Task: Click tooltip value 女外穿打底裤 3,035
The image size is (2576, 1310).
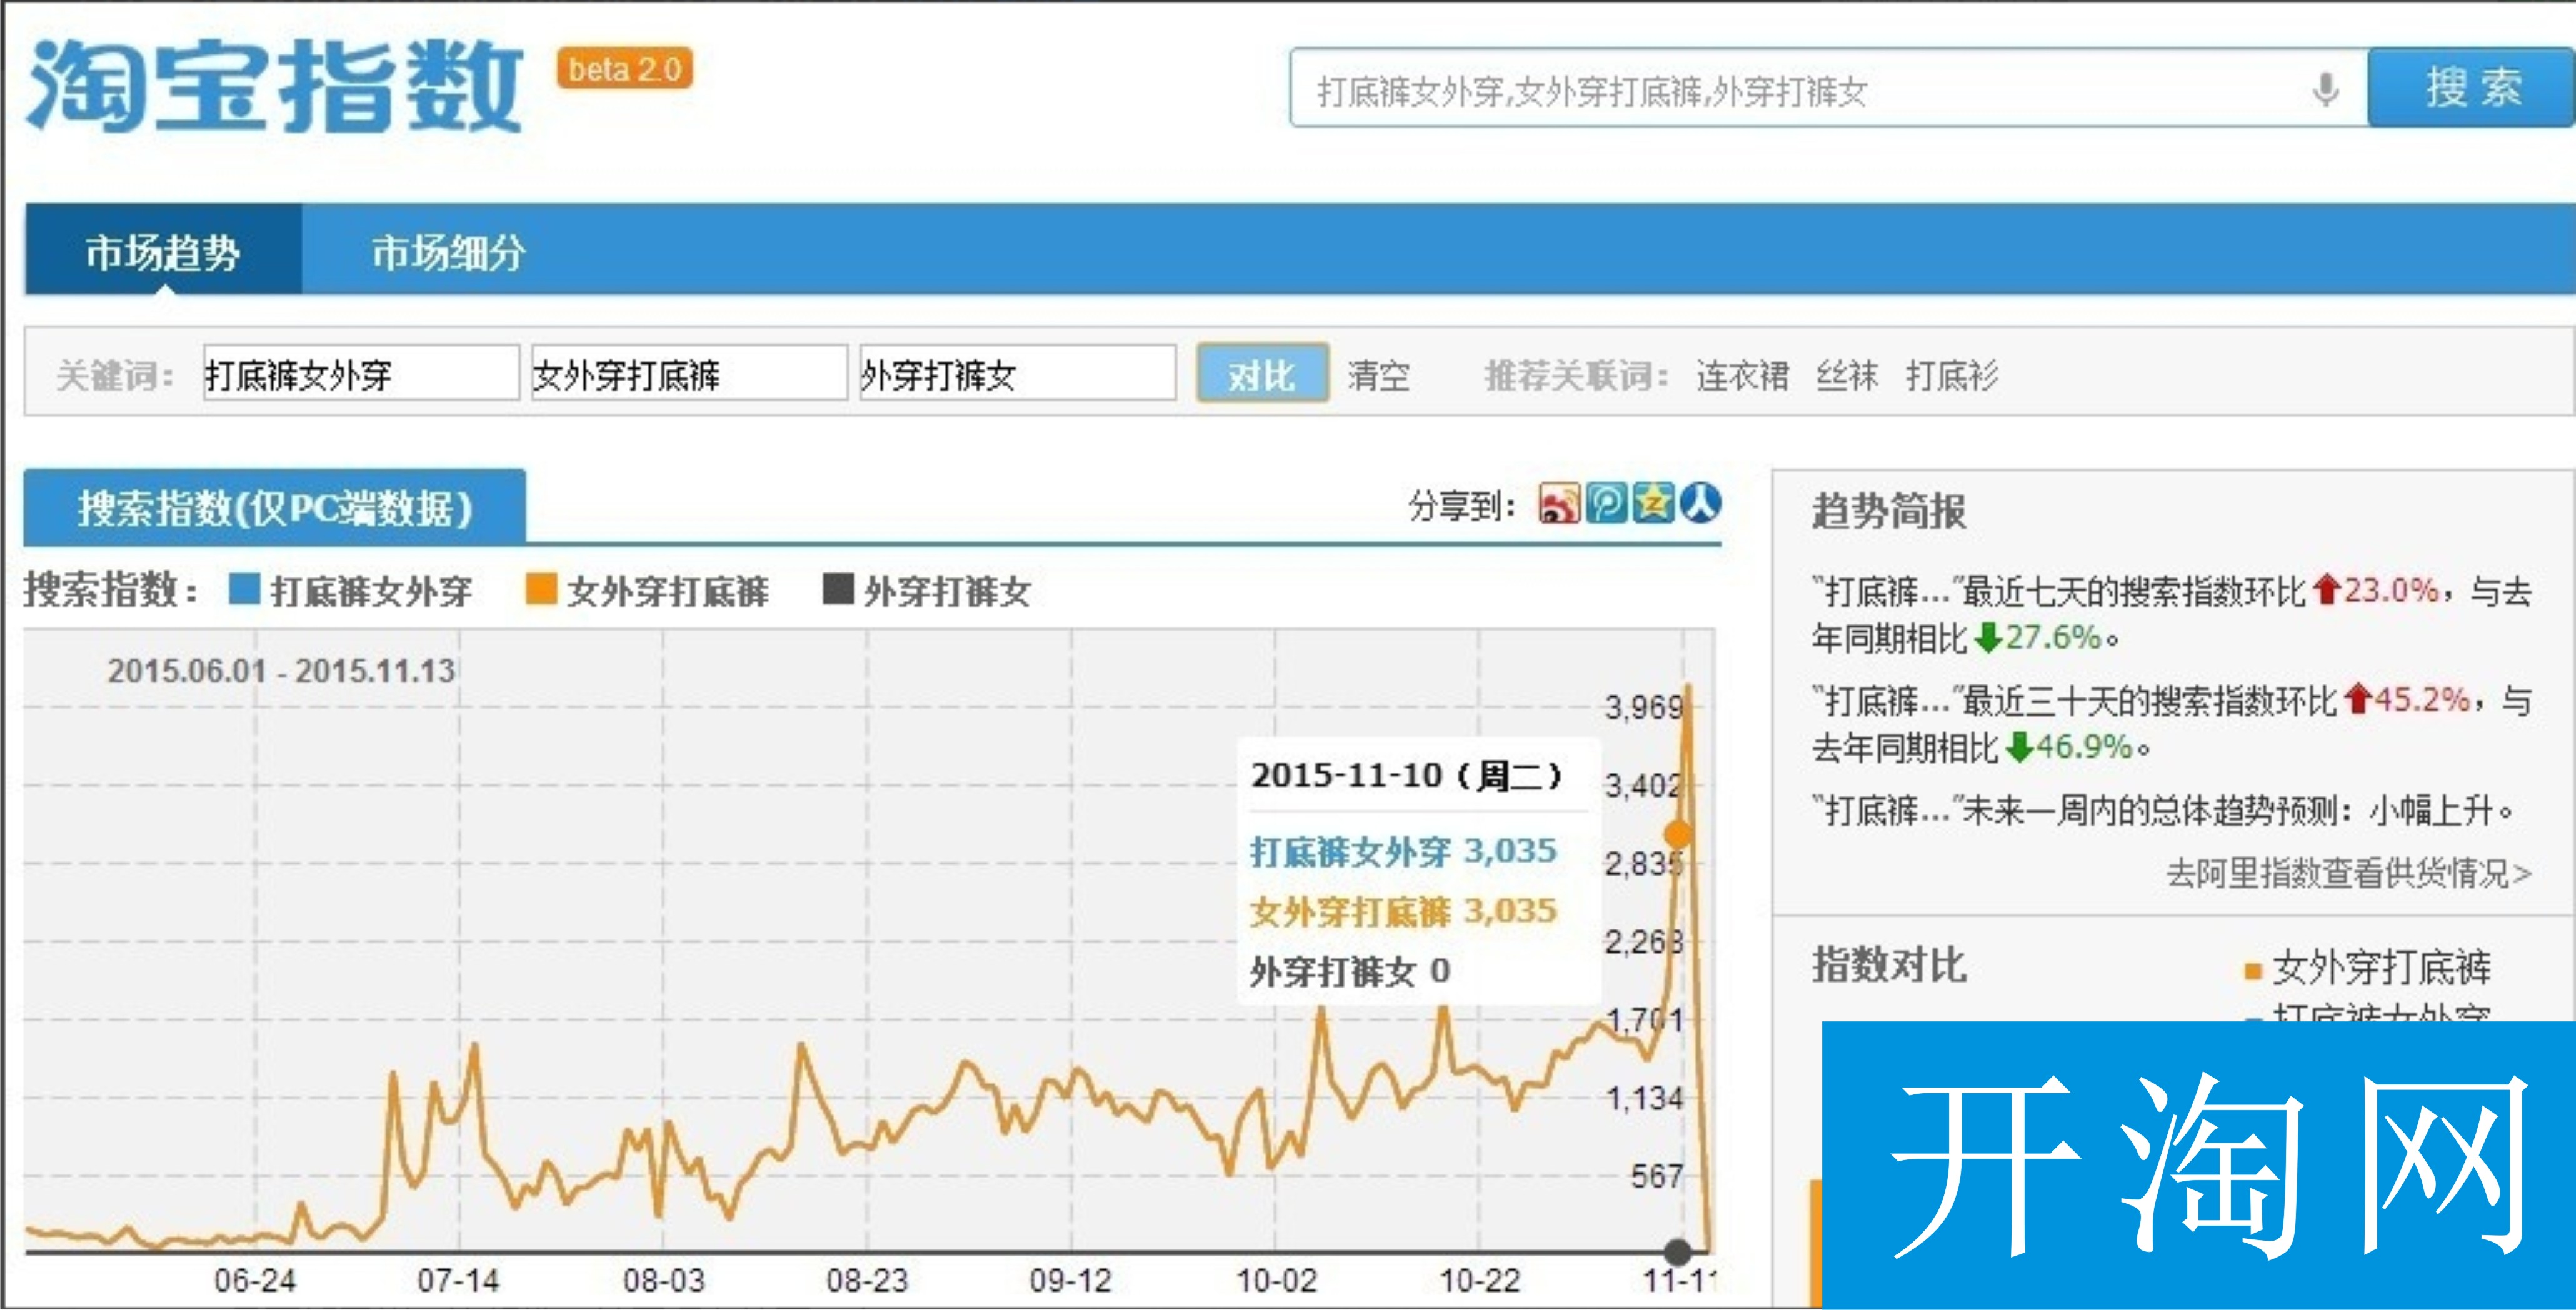Action: click(x=1403, y=911)
